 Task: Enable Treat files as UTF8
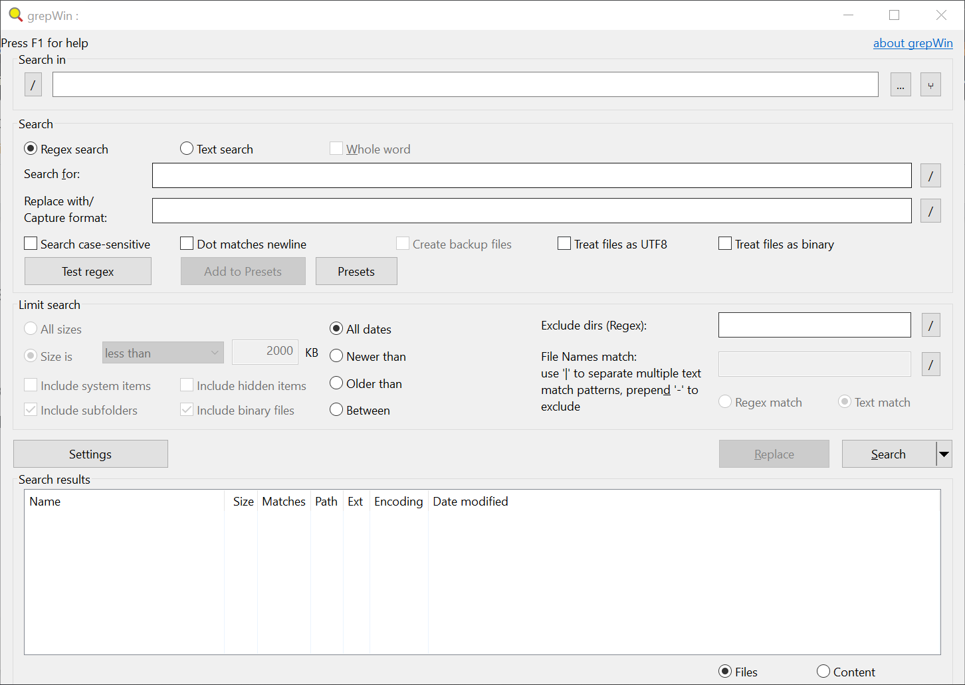[x=564, y=244]
